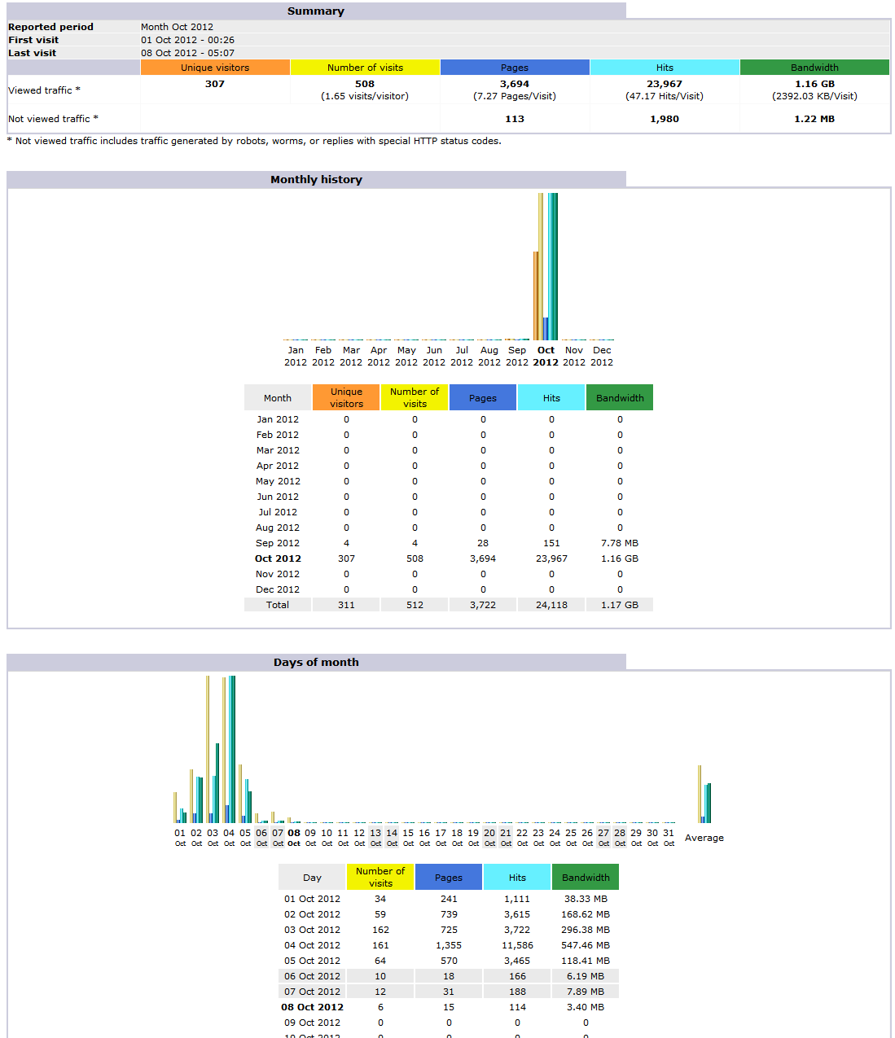Click the Summary section title bar
The width and height of the screenshot is (895, 1038).
pyautogui.click(x=316, y=11)
